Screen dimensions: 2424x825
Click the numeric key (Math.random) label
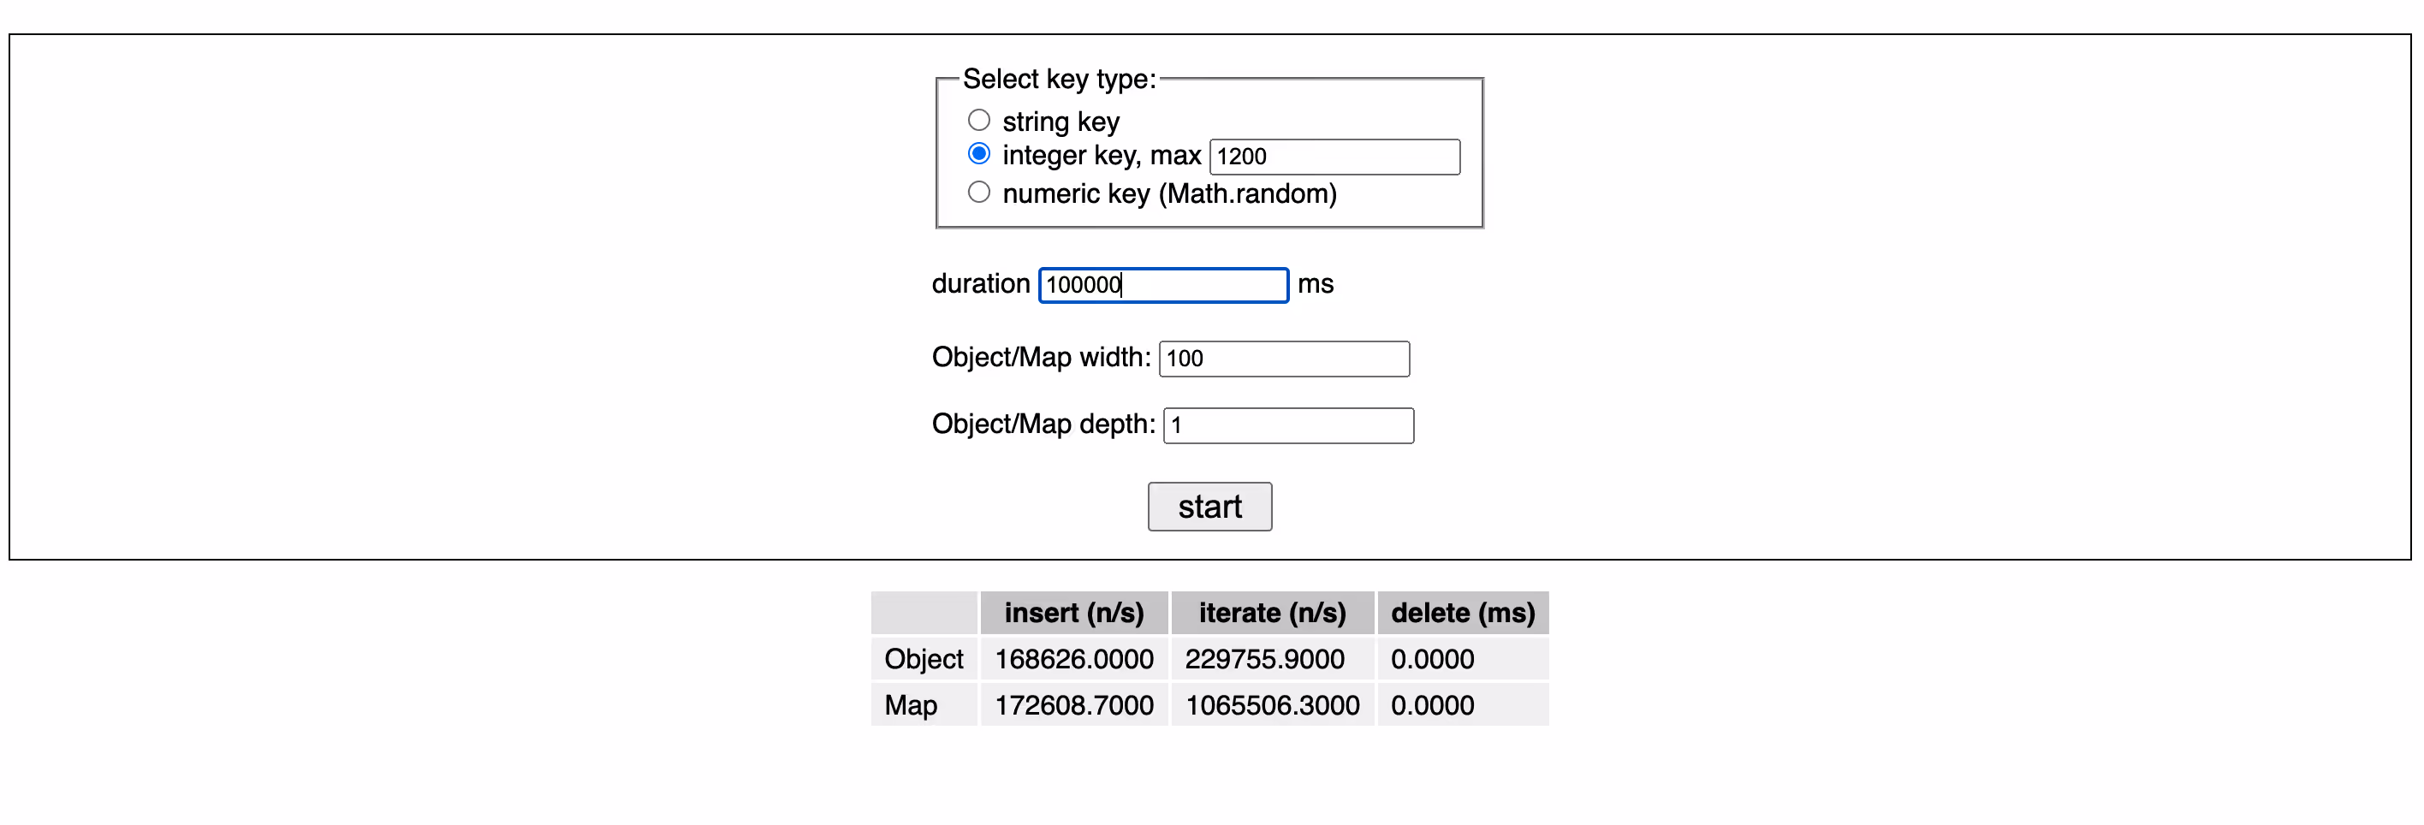coord(1168,193)
